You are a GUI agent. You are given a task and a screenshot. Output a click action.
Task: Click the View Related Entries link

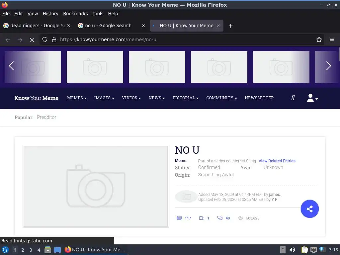point(277,161)
